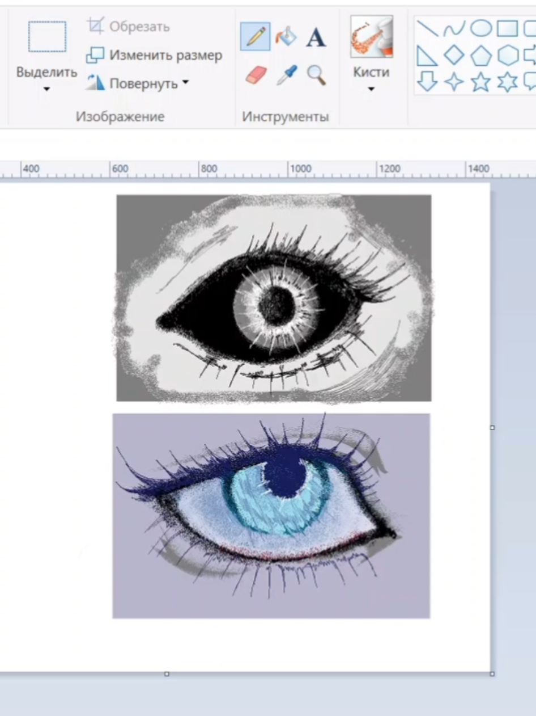Choose the Fill with color bucket tool
Image resolution: width=536 pixels, height=716 pixels.
[286, 37]
